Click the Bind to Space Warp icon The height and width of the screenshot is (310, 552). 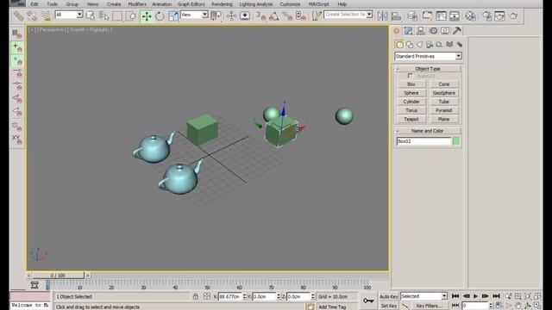pos(46,15)
